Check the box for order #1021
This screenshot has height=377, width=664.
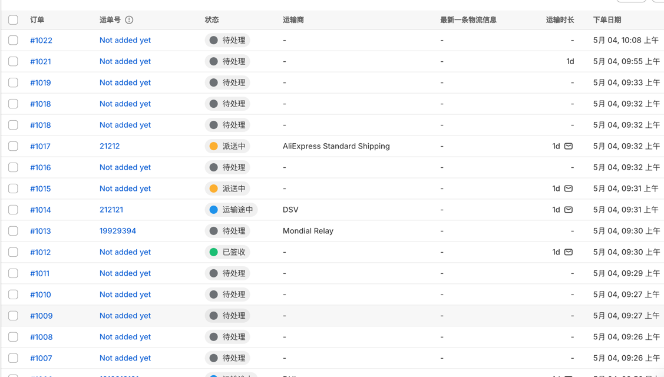(13, 61)
